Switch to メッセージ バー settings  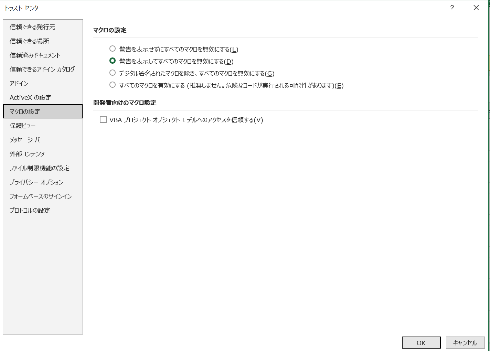pyautogui.click(x=27, y=140)
